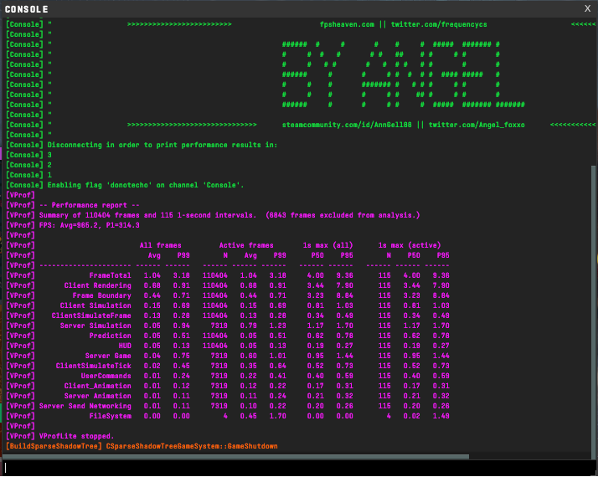Viewport: 598px width, 477px height.
Task: Click the 'FileSystem' row label
Action: pyautogui.click(x=111, y=416)
